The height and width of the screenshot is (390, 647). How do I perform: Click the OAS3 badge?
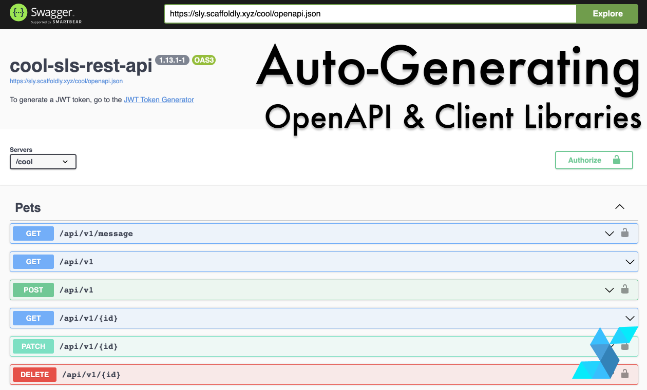pyautogui.click(x=204, y=60)
